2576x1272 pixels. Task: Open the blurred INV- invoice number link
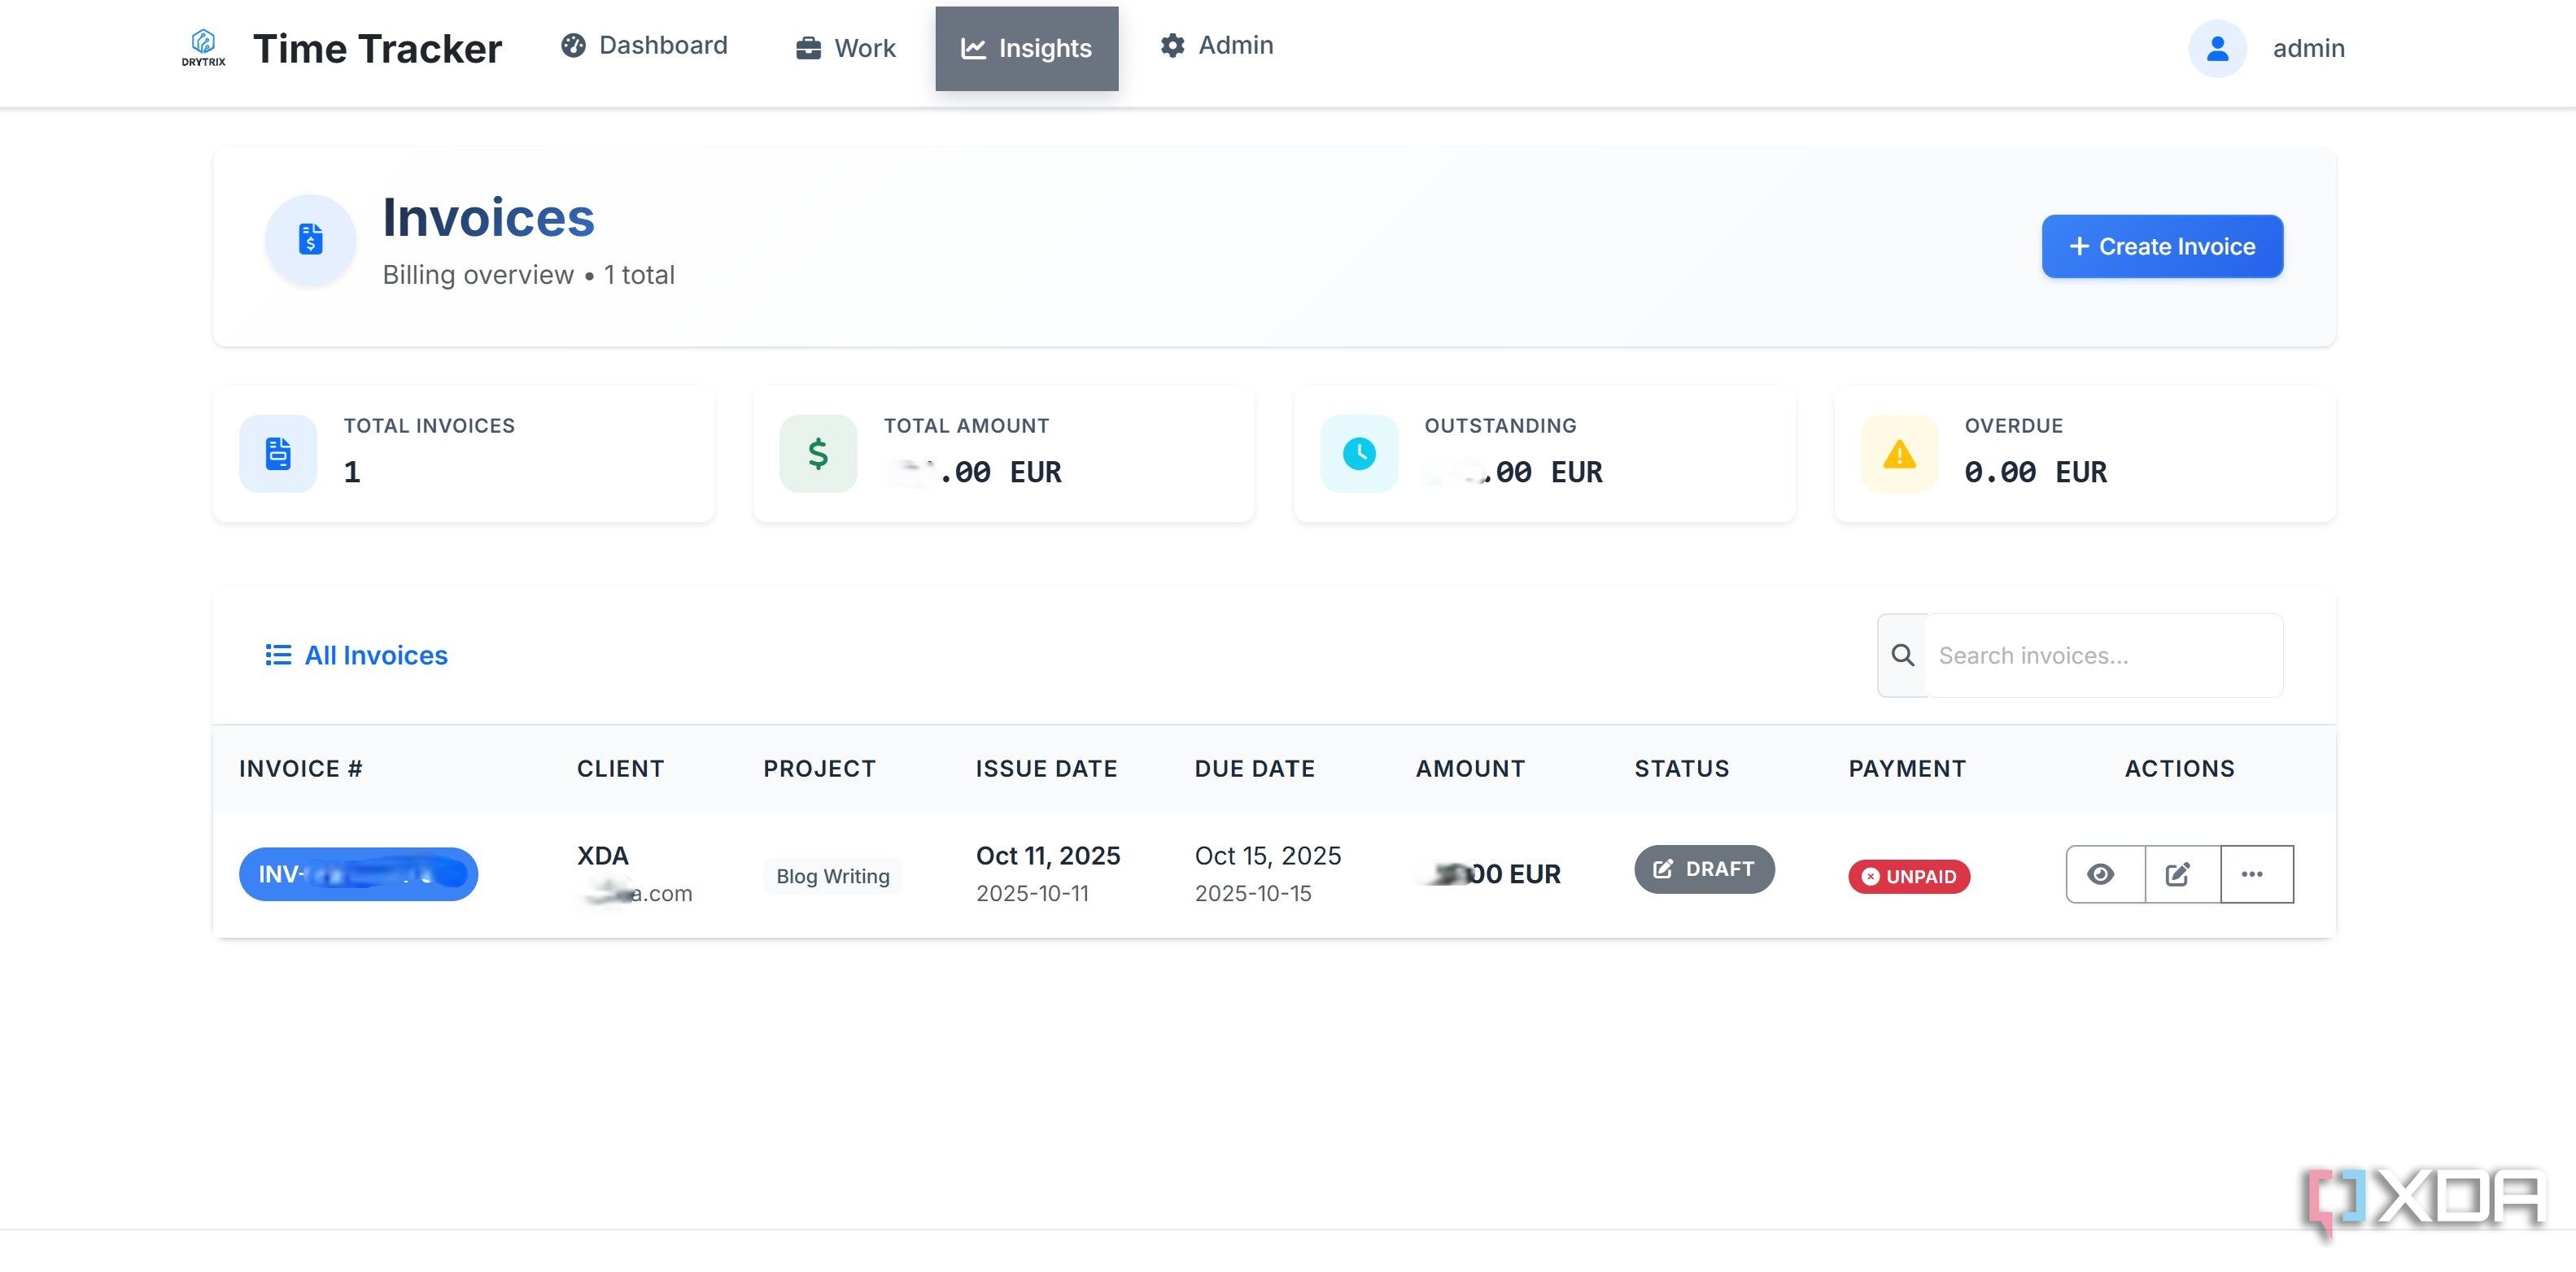358,874
